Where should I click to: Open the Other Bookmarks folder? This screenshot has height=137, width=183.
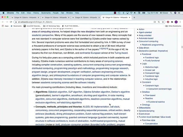click(x=173, y=26)
